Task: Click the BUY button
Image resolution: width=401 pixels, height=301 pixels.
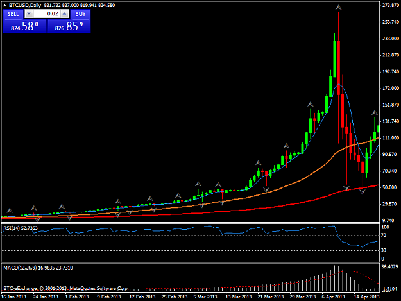Action: pyautogui.click(x=80, y=14)
